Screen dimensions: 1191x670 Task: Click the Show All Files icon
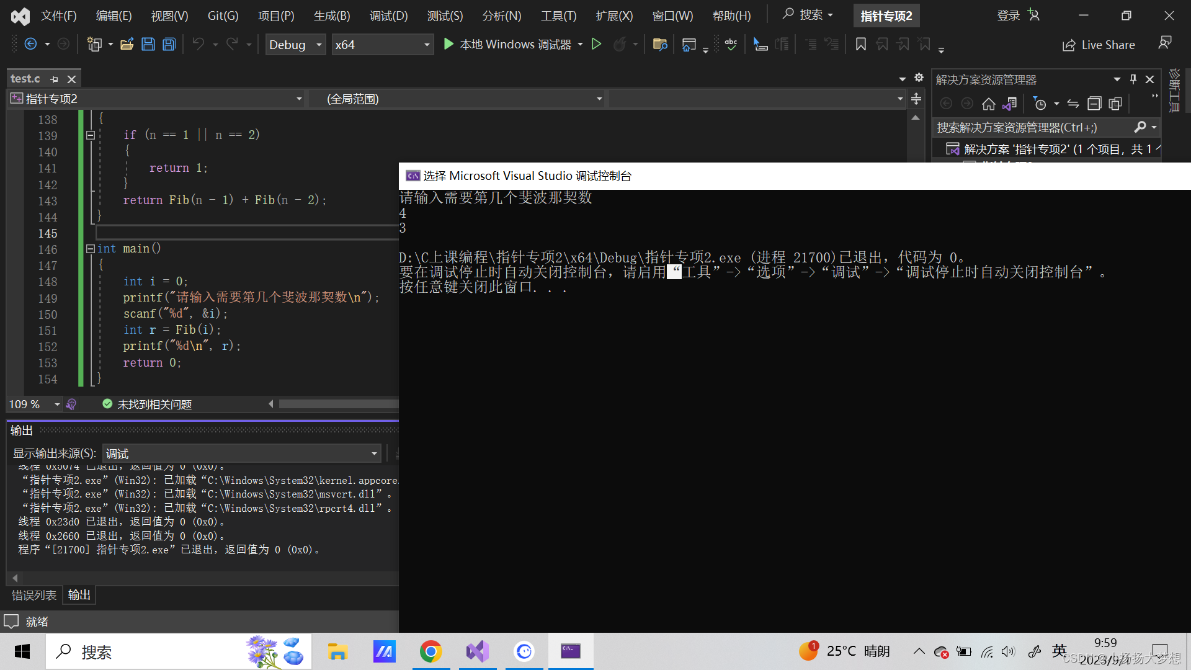tap(1115, 104)
